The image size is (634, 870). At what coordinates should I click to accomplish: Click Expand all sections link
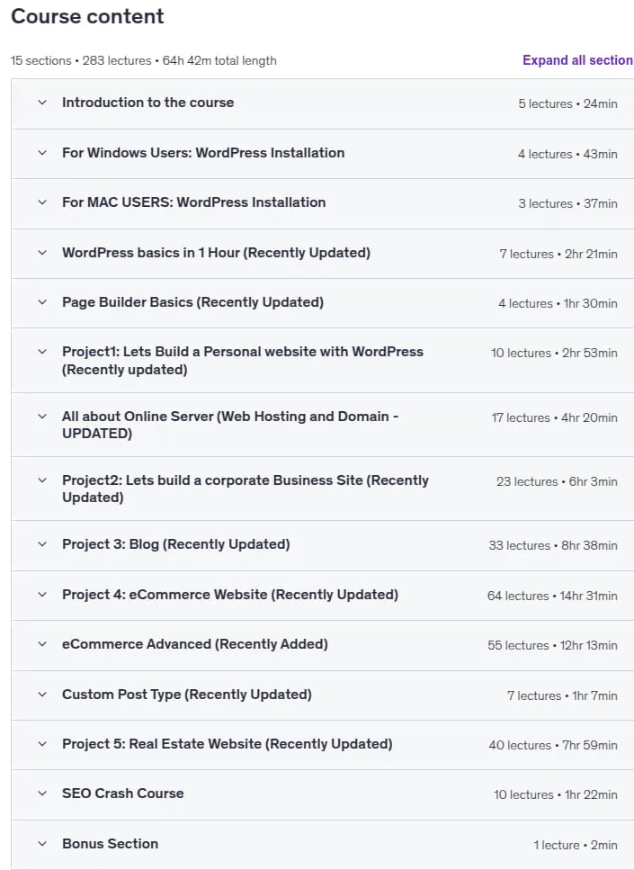(578, 60)
